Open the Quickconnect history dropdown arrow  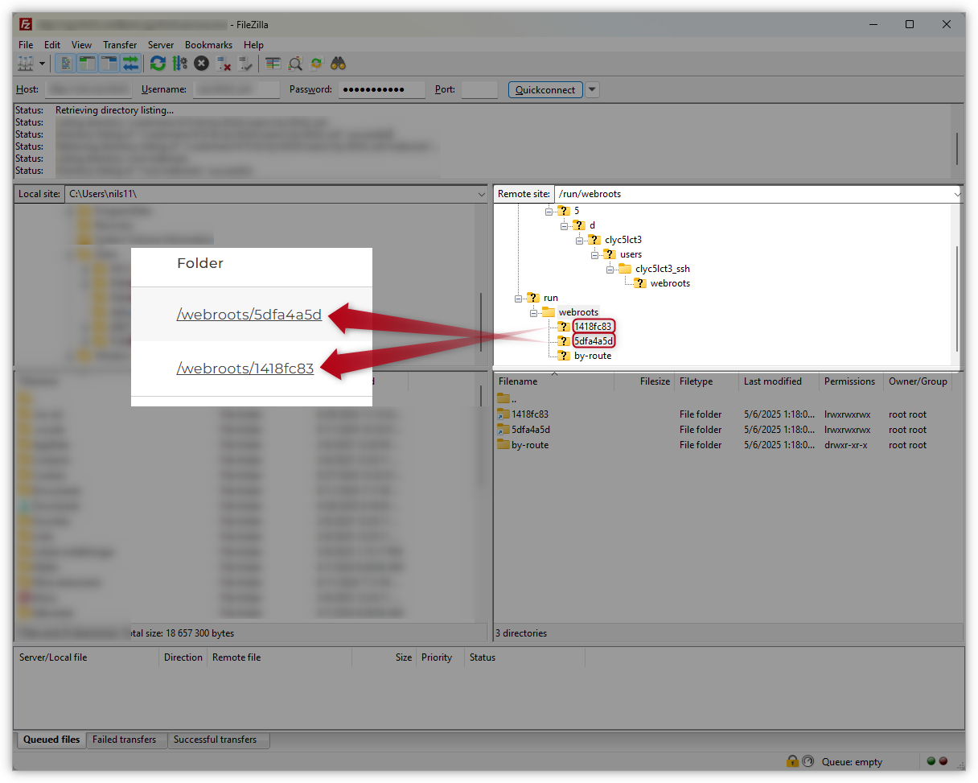[592, 90]
